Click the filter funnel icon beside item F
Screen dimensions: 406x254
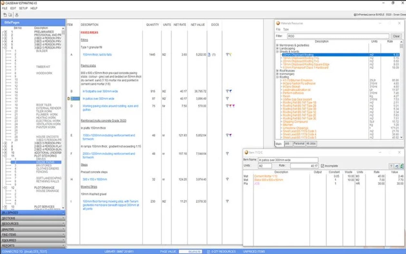click(227, 153)
